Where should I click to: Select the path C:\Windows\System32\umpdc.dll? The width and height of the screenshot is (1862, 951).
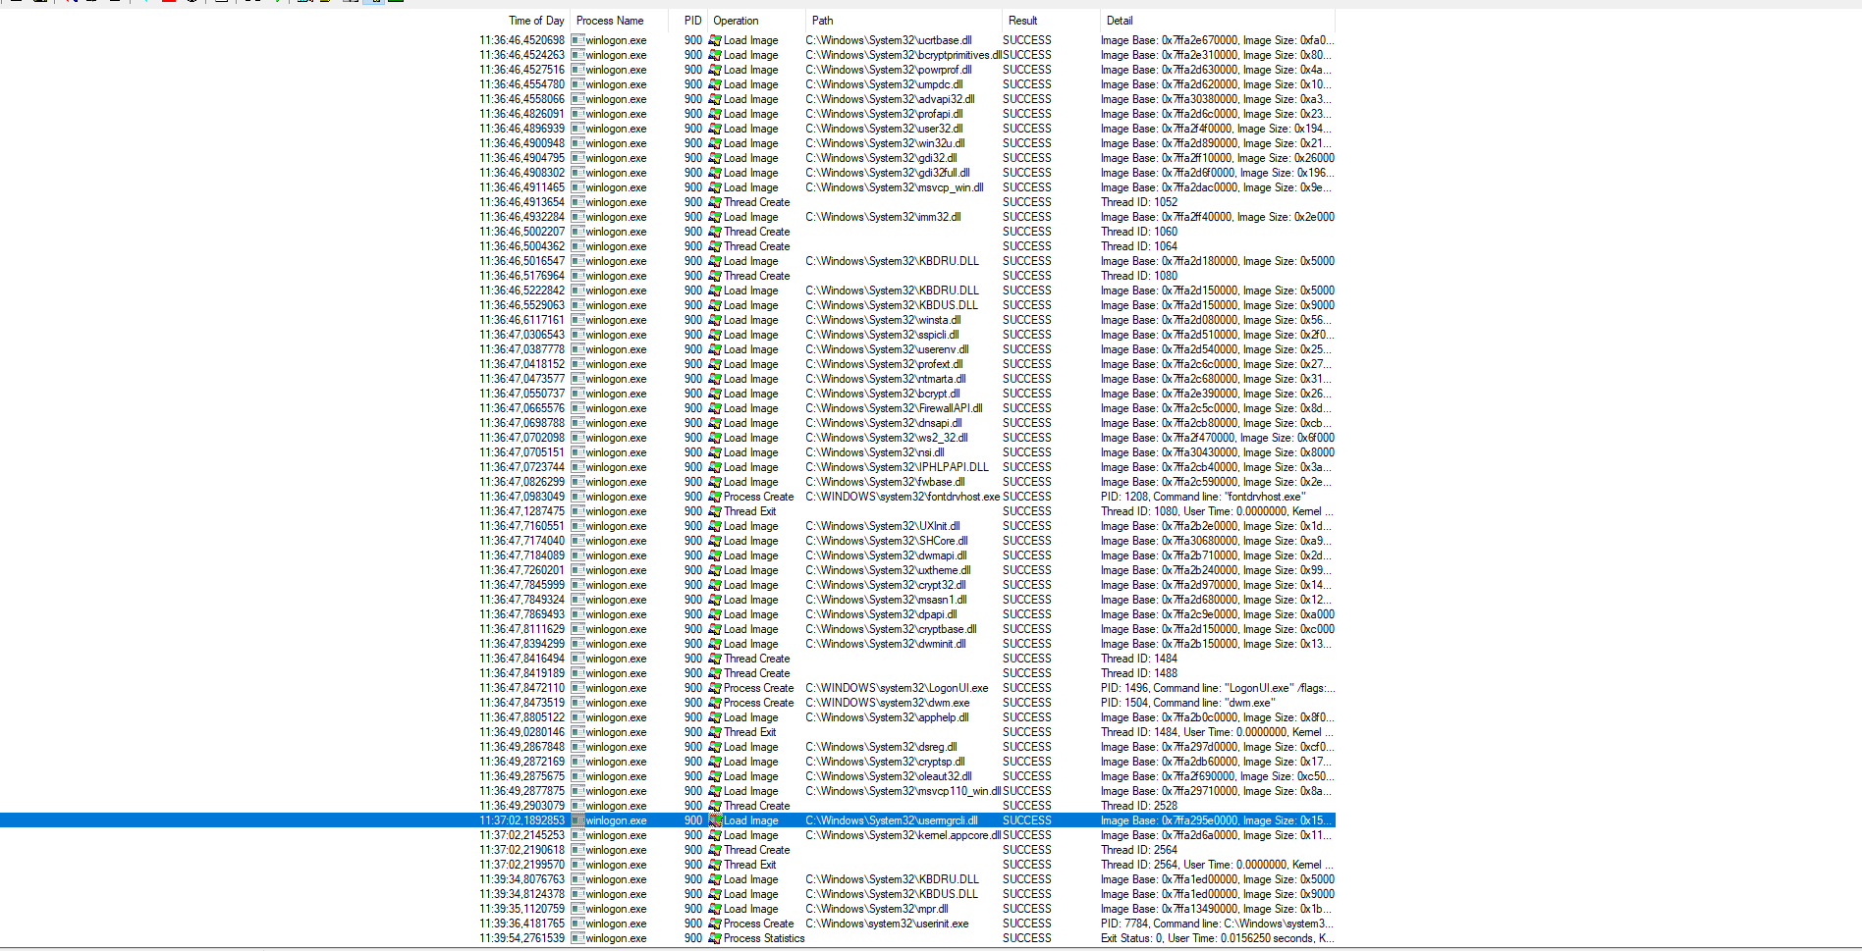pos(885,84)
